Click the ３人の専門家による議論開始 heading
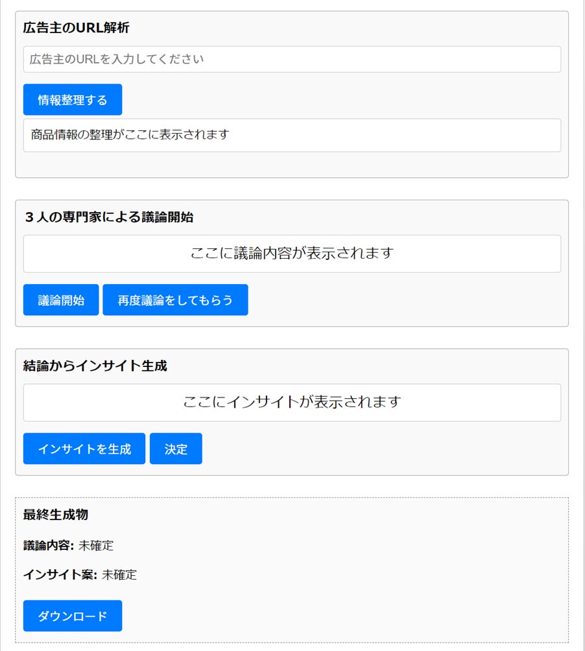This screenshot has width=585, height=651. (108, 217)
